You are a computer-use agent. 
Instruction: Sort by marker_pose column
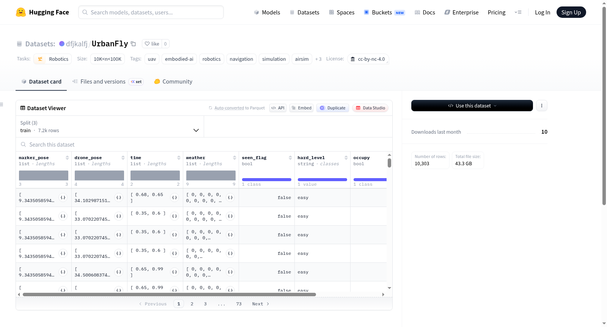coord(67,158)
